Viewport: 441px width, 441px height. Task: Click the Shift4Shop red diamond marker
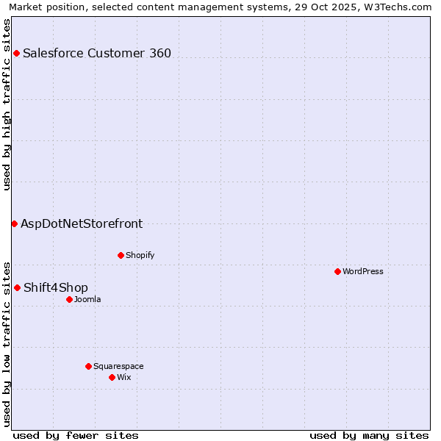click(17, 287)
